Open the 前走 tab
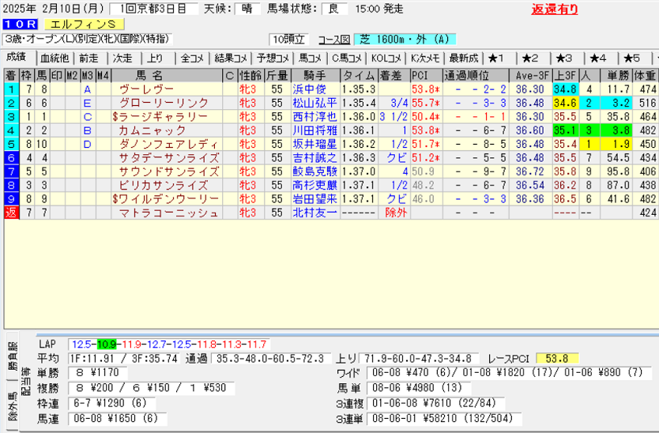Screen dimensions: 659x433 88,58
